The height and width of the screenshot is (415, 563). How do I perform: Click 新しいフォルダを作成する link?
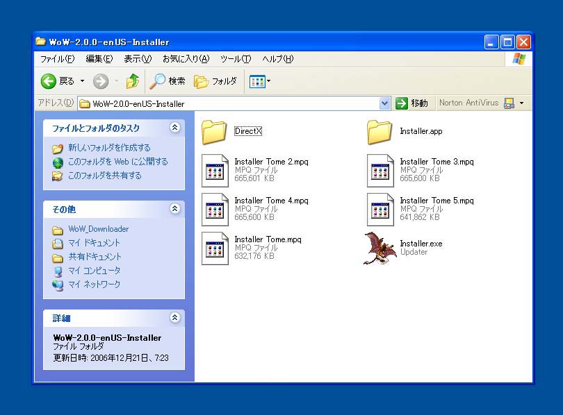[x=109, y=148]
